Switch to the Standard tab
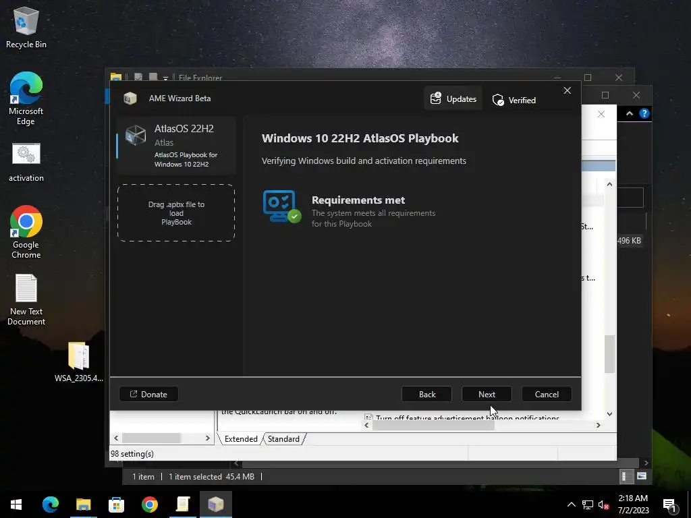This screenshot has width=691, height=518. (283, 438)
